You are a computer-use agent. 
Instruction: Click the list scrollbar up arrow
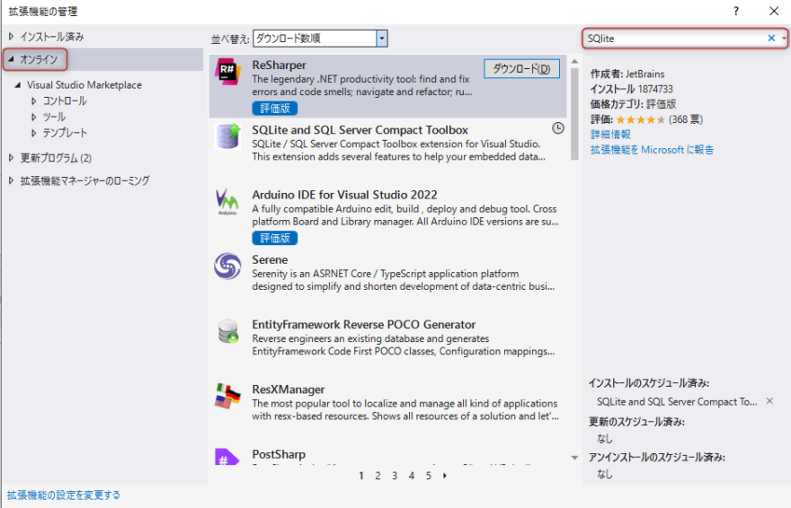point(574,61)
